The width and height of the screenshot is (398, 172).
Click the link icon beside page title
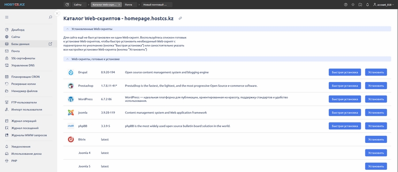pos(180,19)
